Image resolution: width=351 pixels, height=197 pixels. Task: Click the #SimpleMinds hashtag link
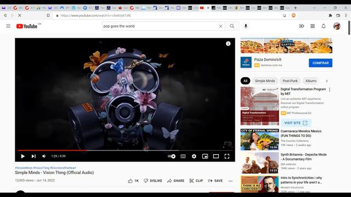[24, 168]
